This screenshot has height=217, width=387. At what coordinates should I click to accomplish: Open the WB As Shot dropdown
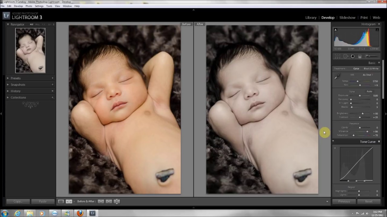(368, 75)
